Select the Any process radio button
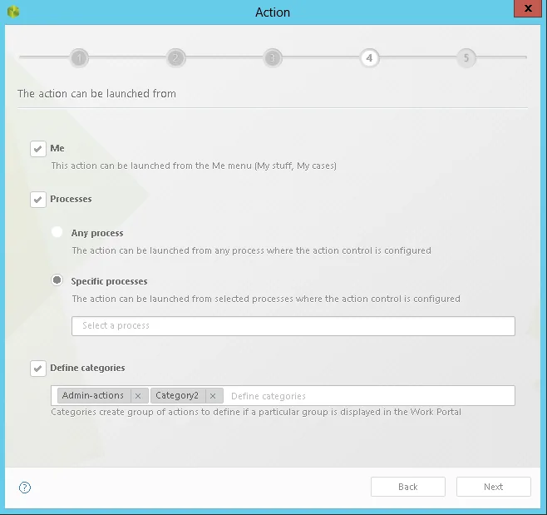The height and width of the screenshot is (515, 547). click(57, 232)
